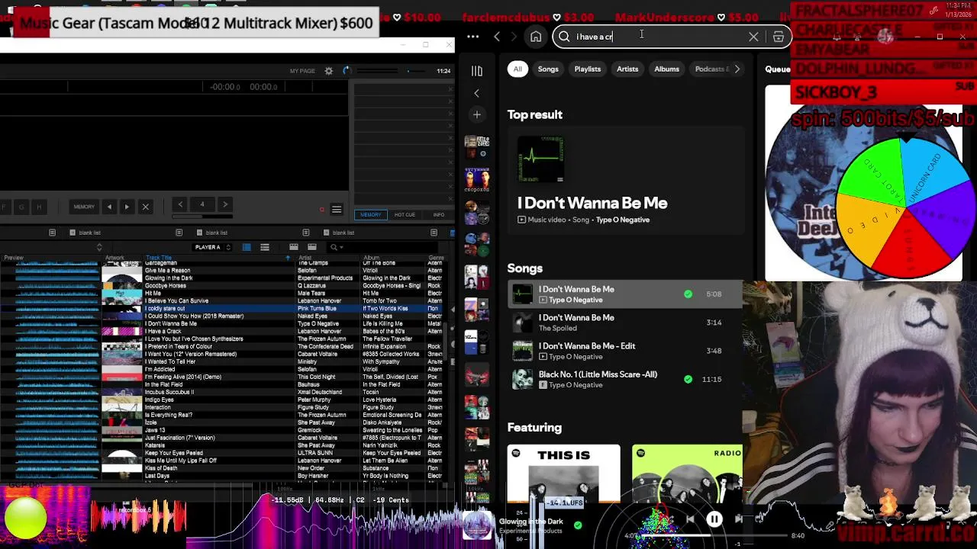This screenshot has height=549, width=977.
Task: Click the MEMORY cue button
Action: (x=84, y=207)
